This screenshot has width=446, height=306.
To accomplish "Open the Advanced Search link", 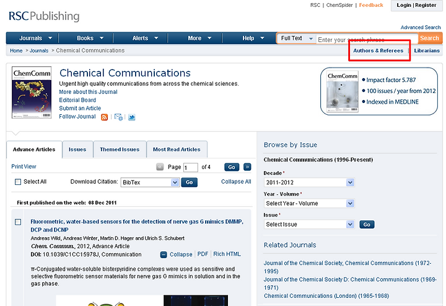I will (x=421, y=27).
